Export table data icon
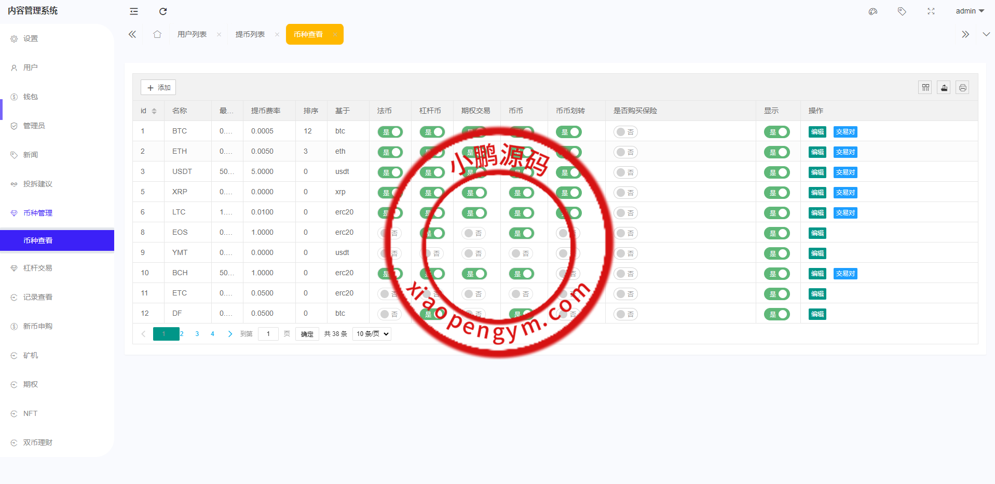 [x=944, y=88]
